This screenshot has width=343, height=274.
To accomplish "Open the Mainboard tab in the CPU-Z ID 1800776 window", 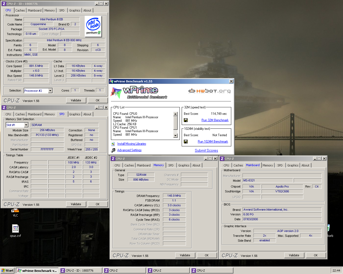I will (x=35, y=10).
